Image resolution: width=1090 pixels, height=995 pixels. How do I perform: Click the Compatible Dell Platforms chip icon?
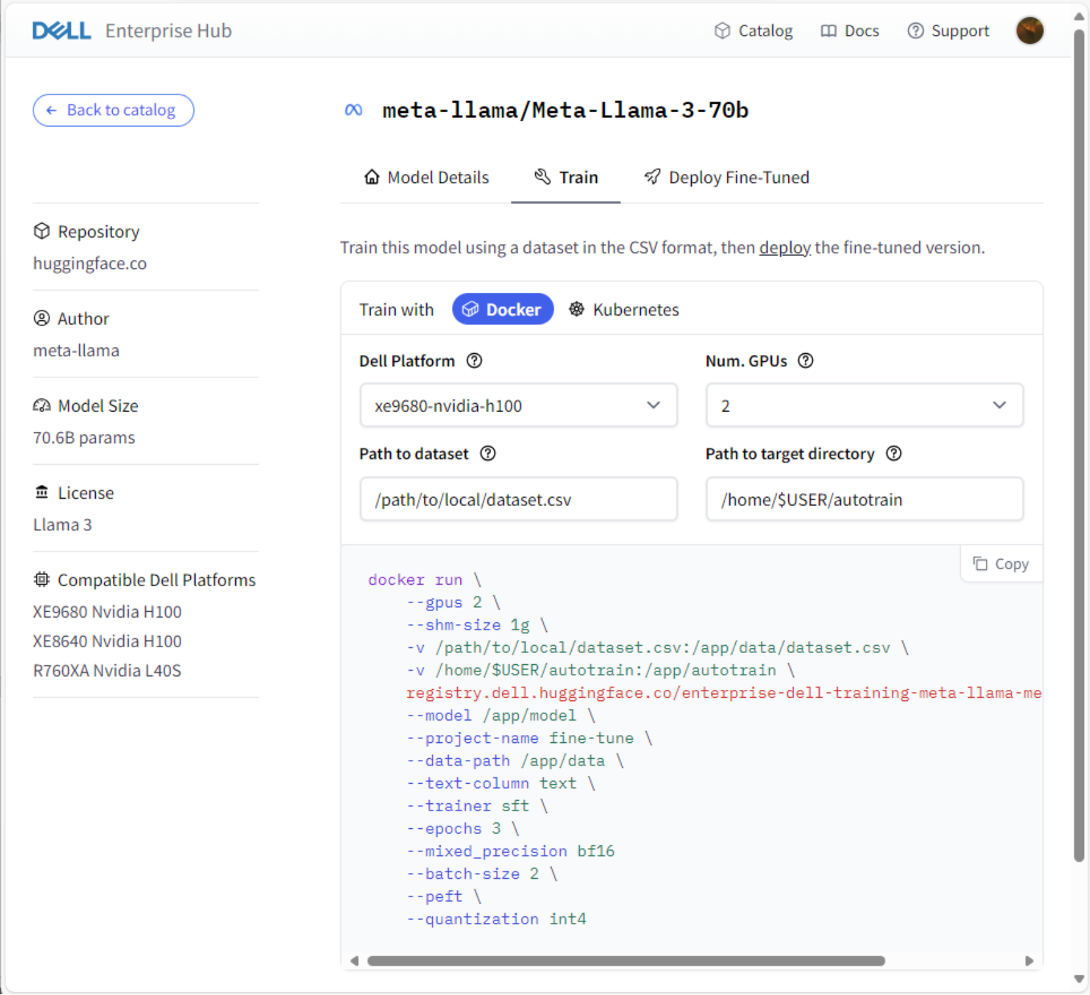[41, 580]
